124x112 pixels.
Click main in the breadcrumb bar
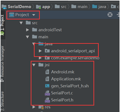pyautogui.click(x=82, y=7)
